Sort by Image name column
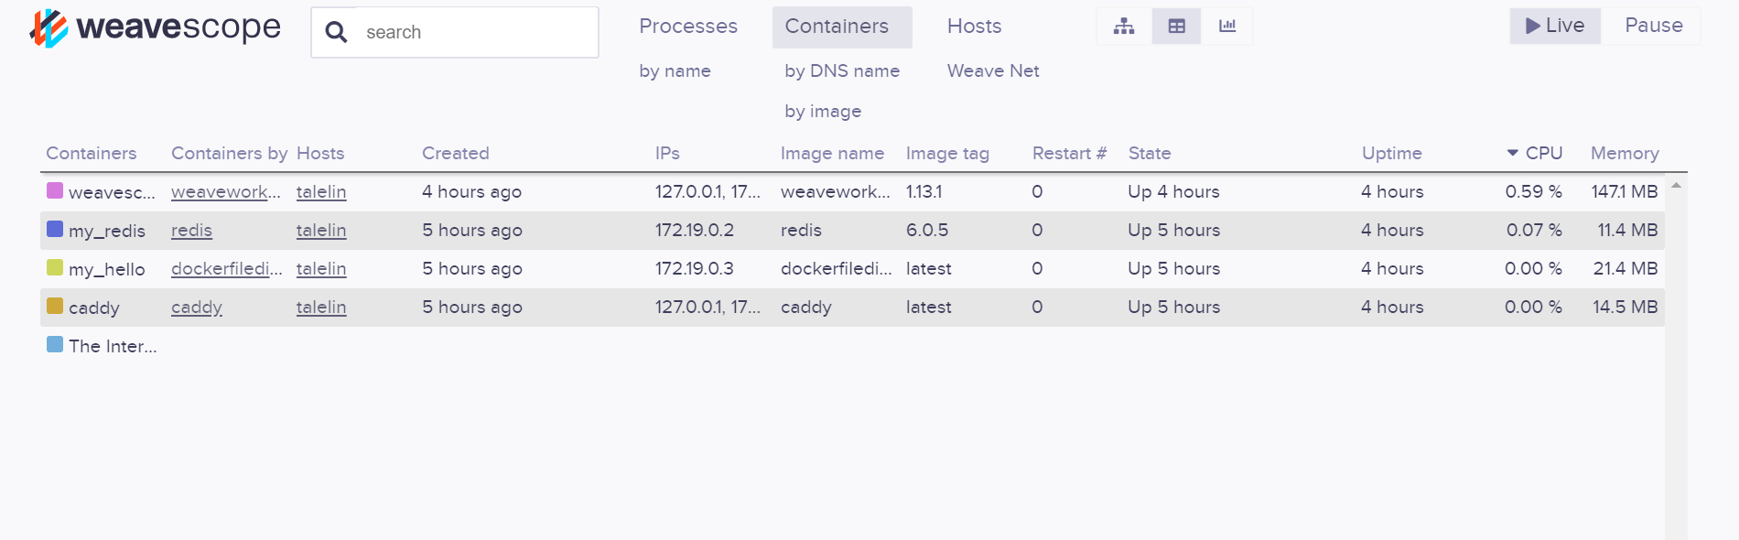 pos(832,153)
